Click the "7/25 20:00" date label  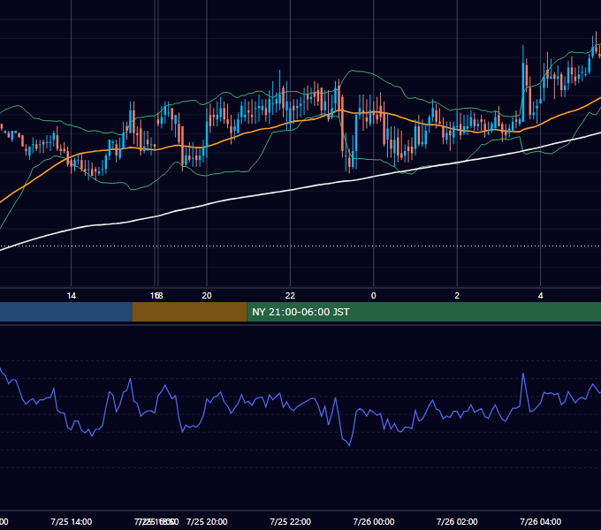pos(207,521)
